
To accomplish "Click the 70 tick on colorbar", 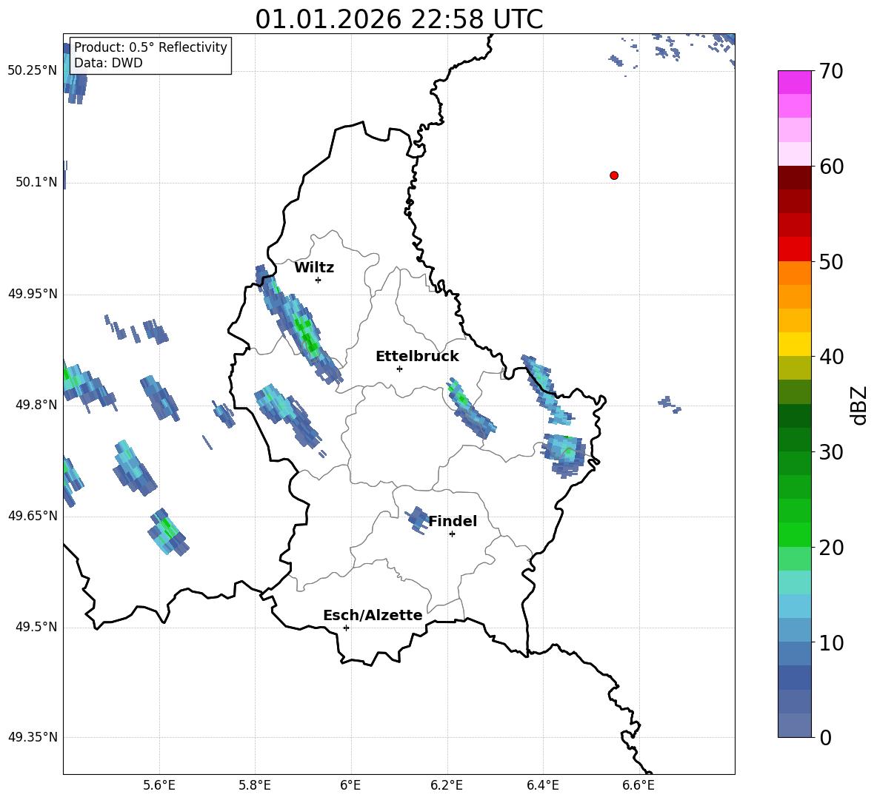I will pyautogui.click(x=831, y=72).
